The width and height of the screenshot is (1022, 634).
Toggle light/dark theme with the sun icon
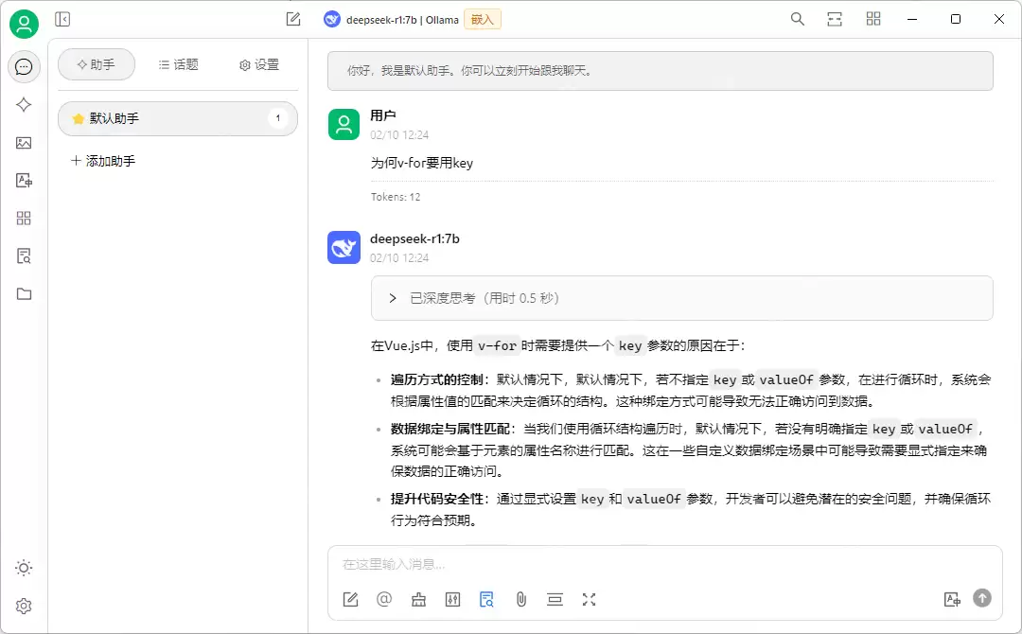point(24,568)
